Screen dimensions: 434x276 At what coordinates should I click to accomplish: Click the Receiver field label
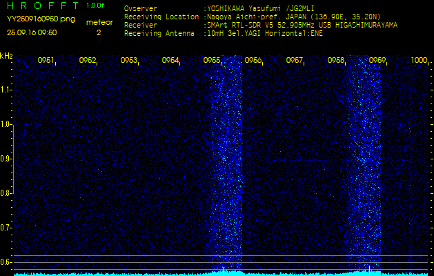[x=141, y=26]
